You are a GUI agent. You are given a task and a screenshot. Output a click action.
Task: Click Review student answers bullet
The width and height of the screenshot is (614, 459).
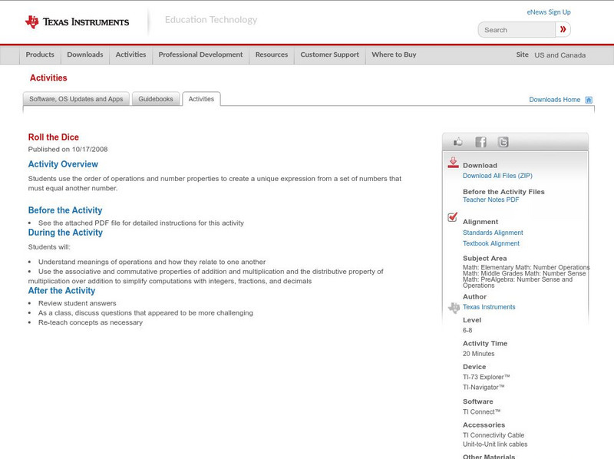(x=78, y=303)
